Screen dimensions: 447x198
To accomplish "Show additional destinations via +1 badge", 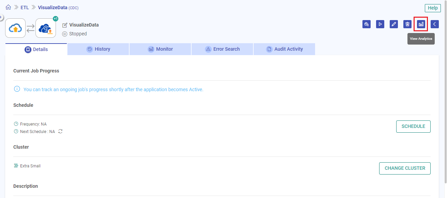I will pyautogui.click(x=55, y=19).
